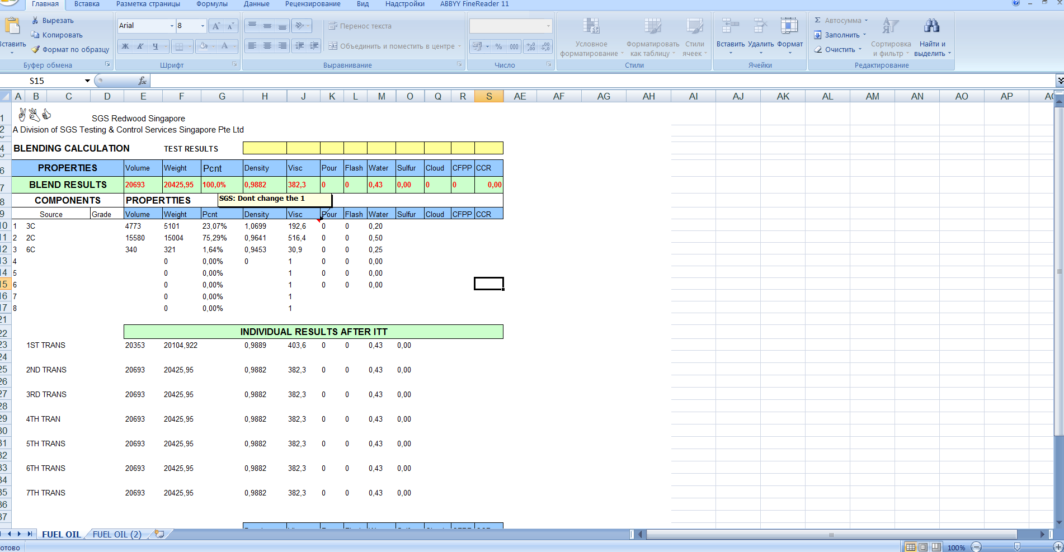This screenshot has width=1064, height=552.
Task: Click the Cut (Вырезать) scissors icon
Action: click(35, 21)
